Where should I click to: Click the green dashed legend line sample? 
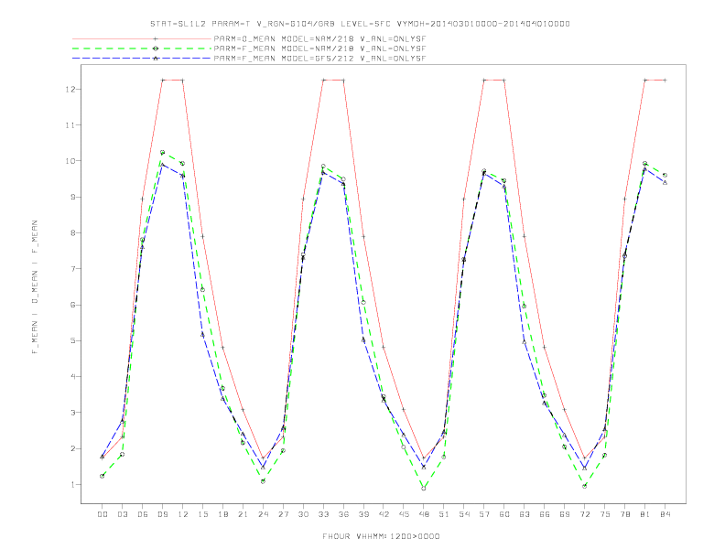click(142, 48)
